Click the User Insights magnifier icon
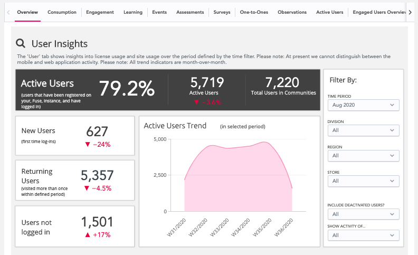Viewport: 418px width, 255px height. click(x=21, y=43)
